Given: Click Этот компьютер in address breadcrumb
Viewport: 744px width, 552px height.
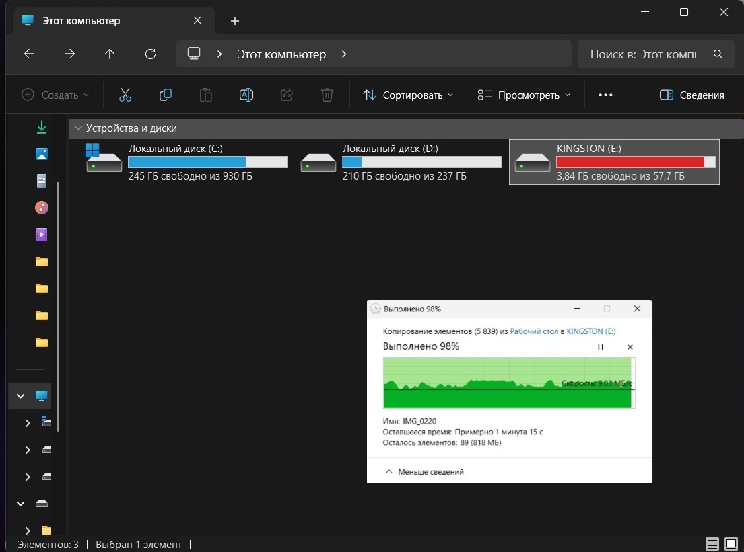Looking at the screenshot, I should pos(281,54).
